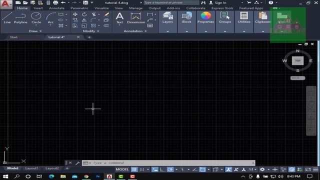Switch to the Layout1 tab
The width and height of the screenshot is (320, 180).
click(x=31, y=168)
